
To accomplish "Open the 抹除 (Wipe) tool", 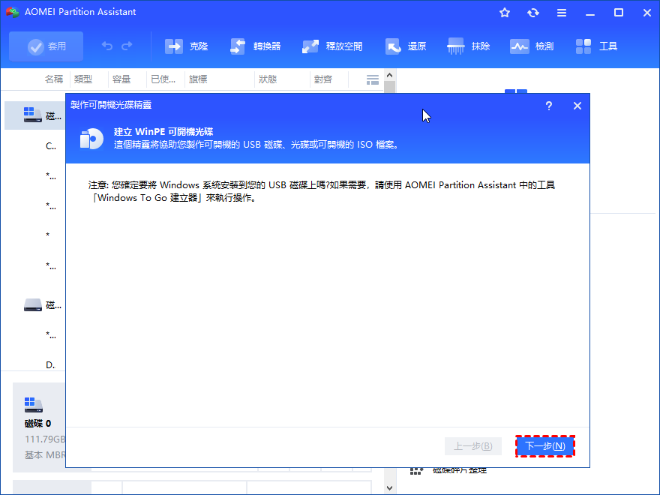I will pyautogui.click(x=469, y=46).
